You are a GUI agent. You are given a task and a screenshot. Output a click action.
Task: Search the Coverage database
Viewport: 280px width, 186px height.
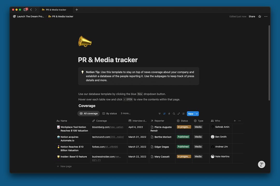pyautogui.click(x=174, y=114)
